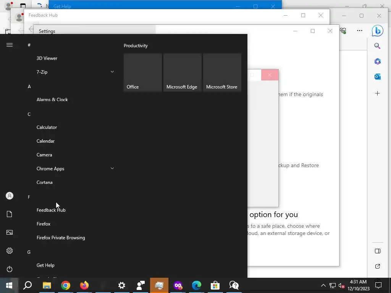Open Action Center notifications icon
This screenshot has height=293, width=391.
pos(378,285)
